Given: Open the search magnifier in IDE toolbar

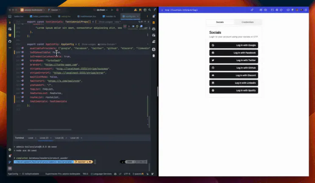Looking at the screenshot, I should (x=150, y=10).
